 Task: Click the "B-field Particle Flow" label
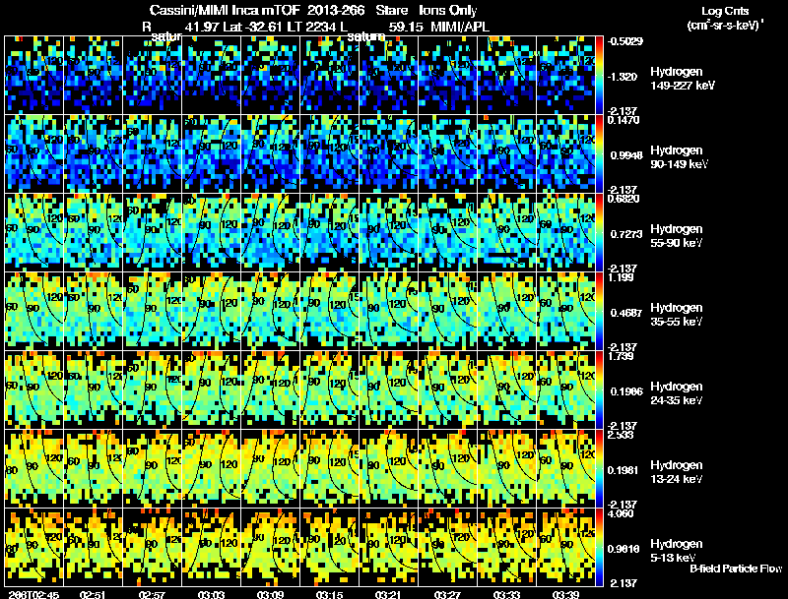point(736,569)
